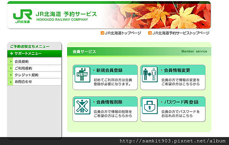Click the green arrow bullet next to クレジット規約

coord(11,75)
